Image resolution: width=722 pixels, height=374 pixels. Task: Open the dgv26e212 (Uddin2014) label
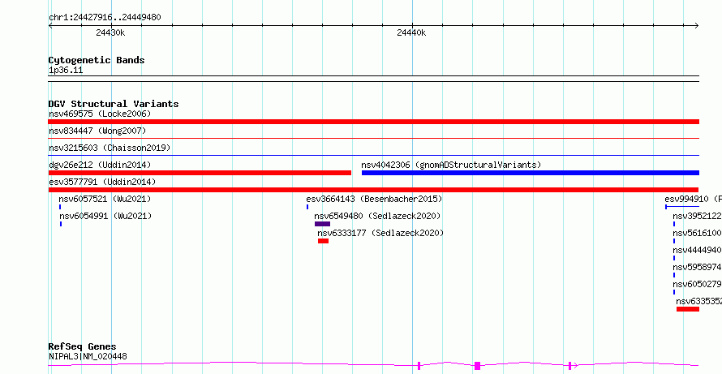[100, 165]
